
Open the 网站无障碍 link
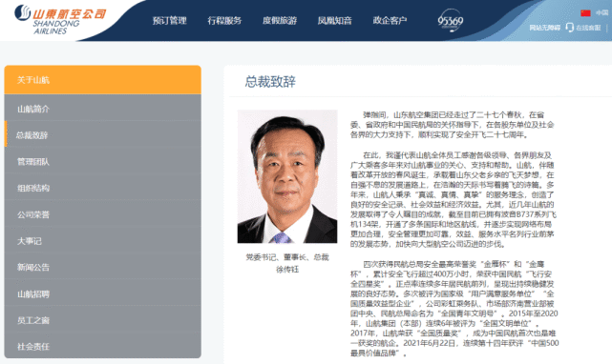(545, 28)
